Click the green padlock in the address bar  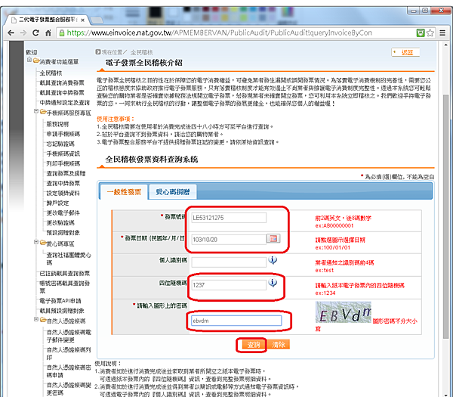62,33
